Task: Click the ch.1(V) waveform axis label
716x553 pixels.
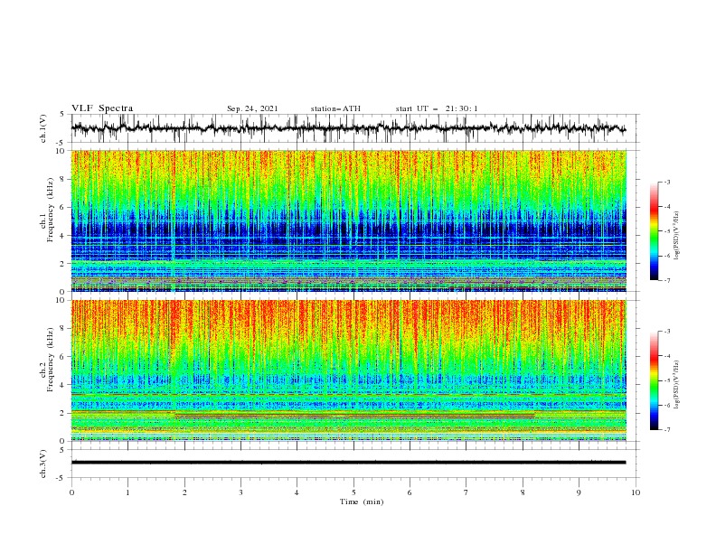Action: point(43,128)
